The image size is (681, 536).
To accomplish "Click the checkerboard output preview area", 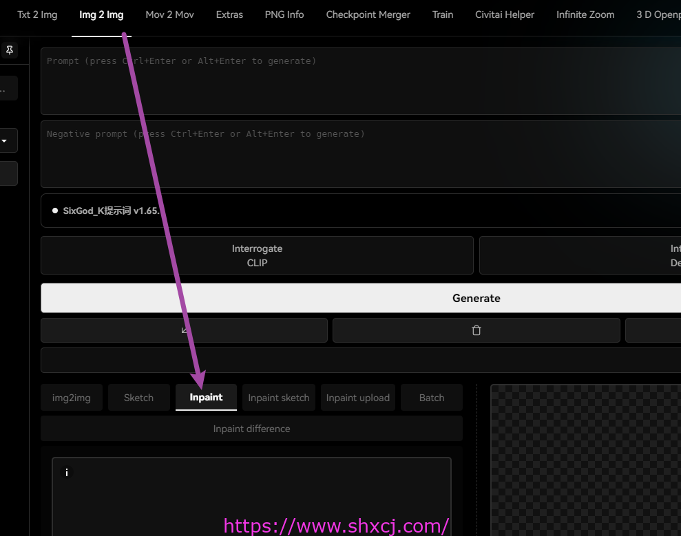I will pyautogui.click(x=586, y=460).
